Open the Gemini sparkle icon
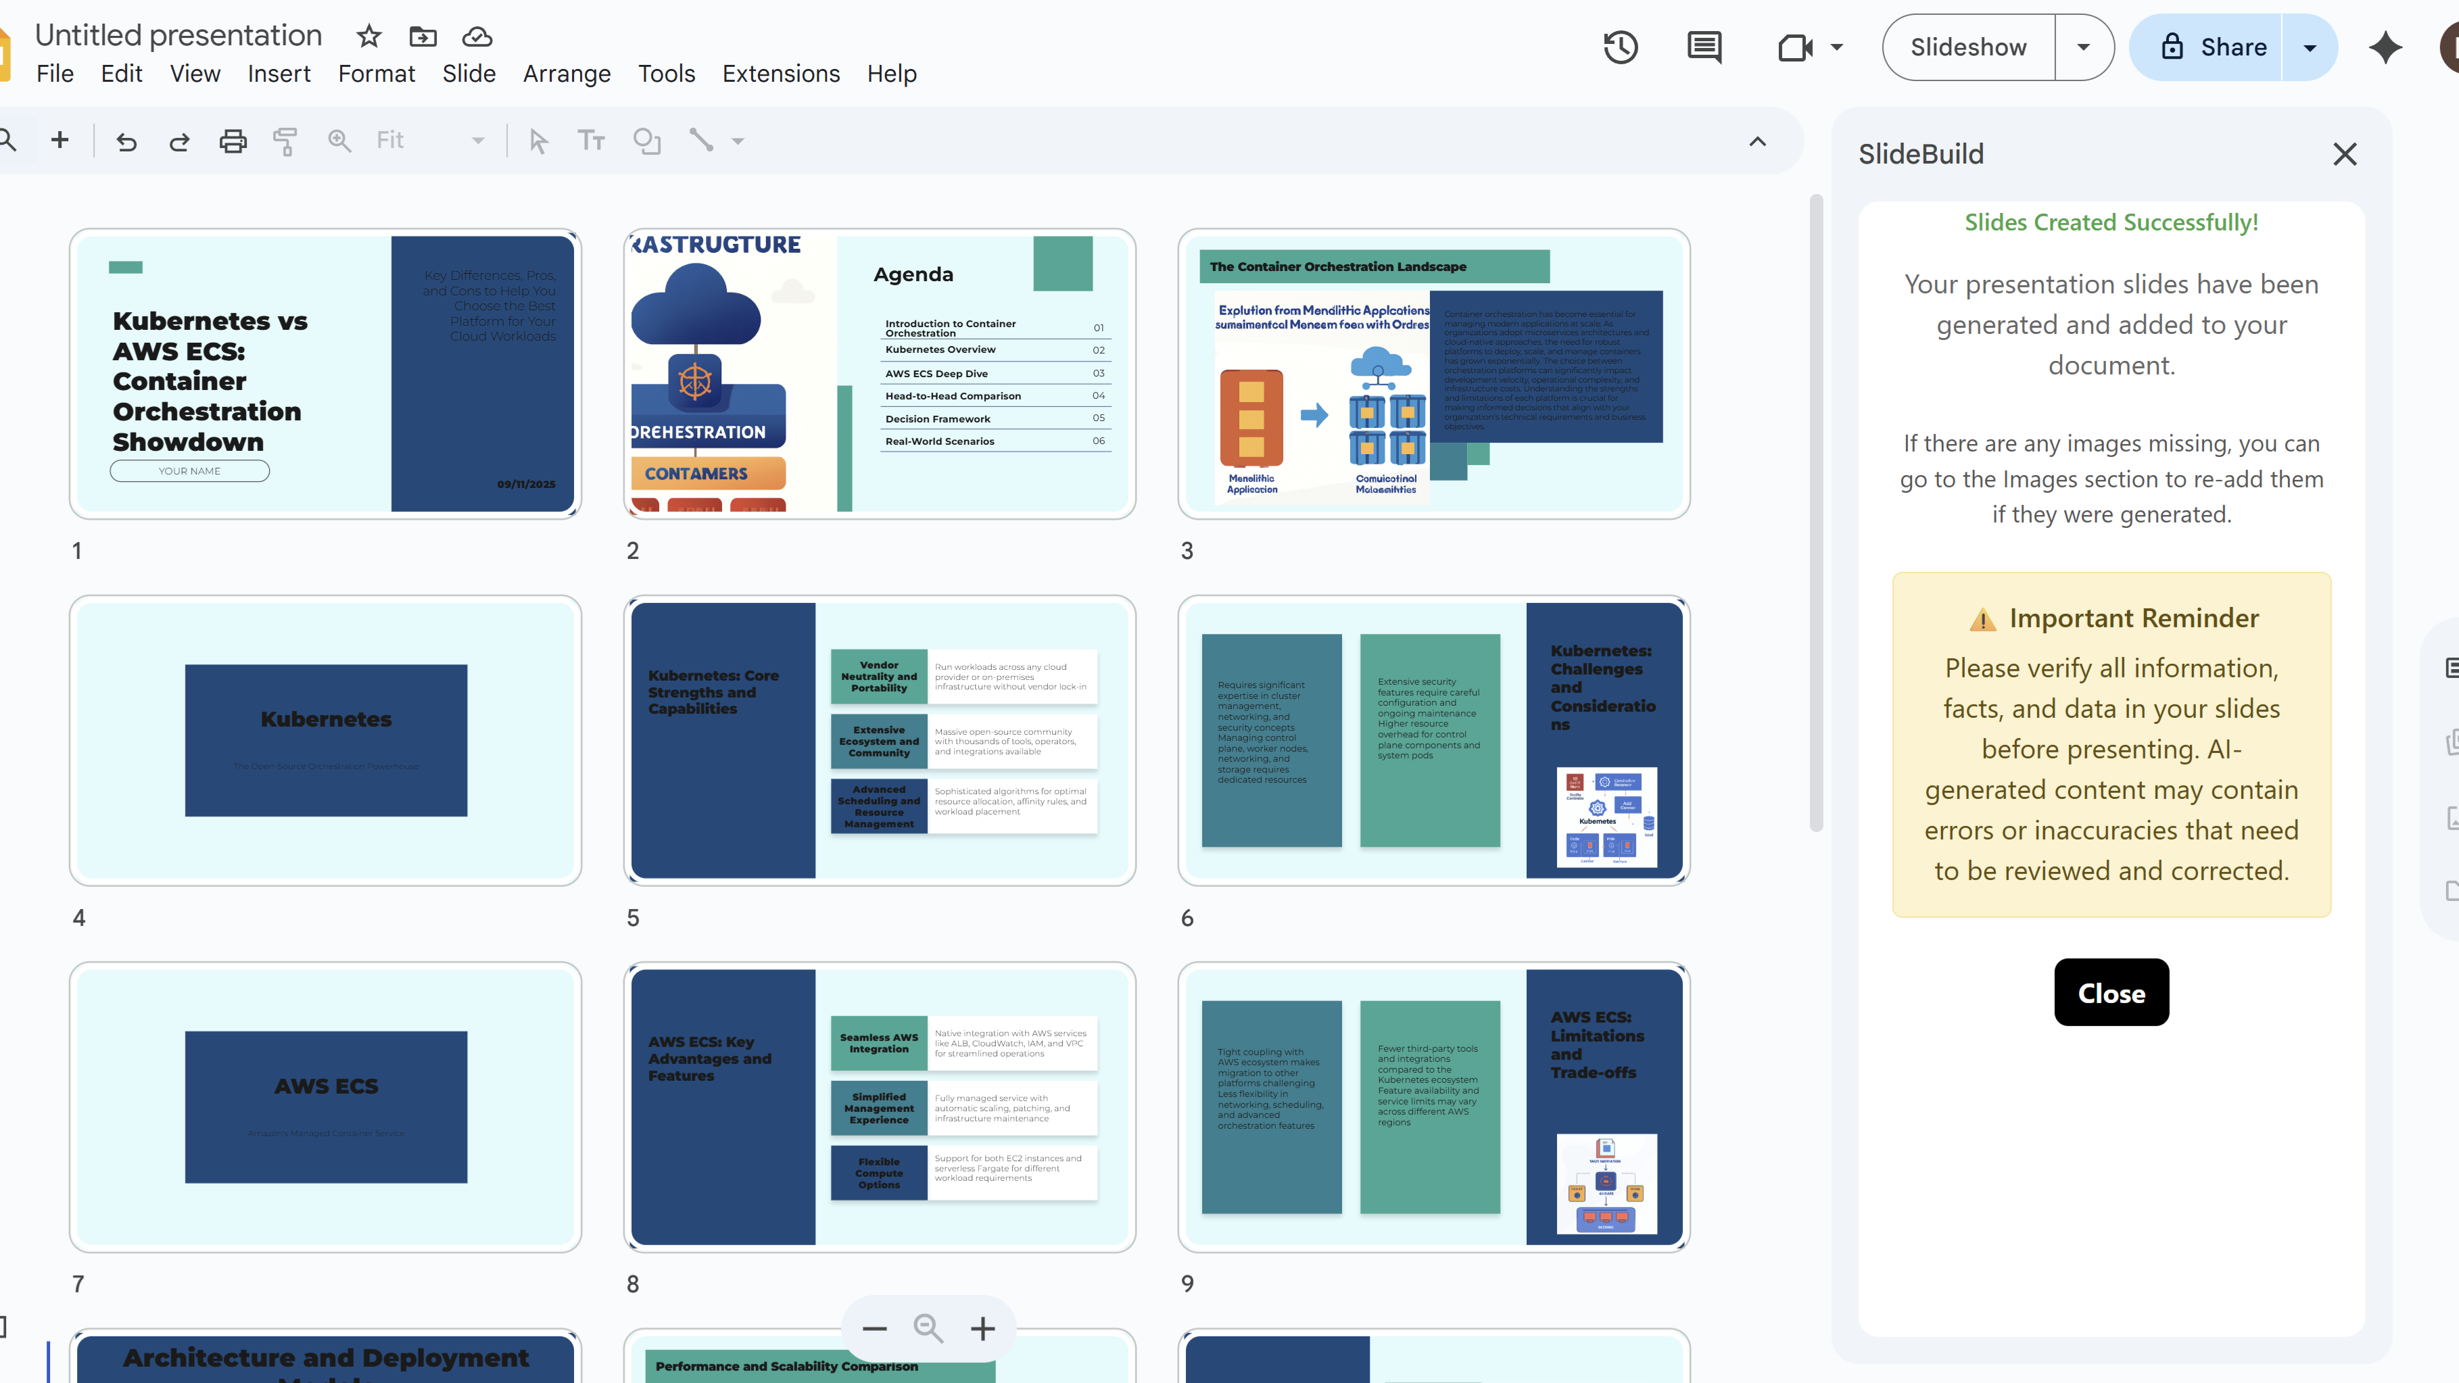Screen dimensions: 2459x1383 [2385, 47]
